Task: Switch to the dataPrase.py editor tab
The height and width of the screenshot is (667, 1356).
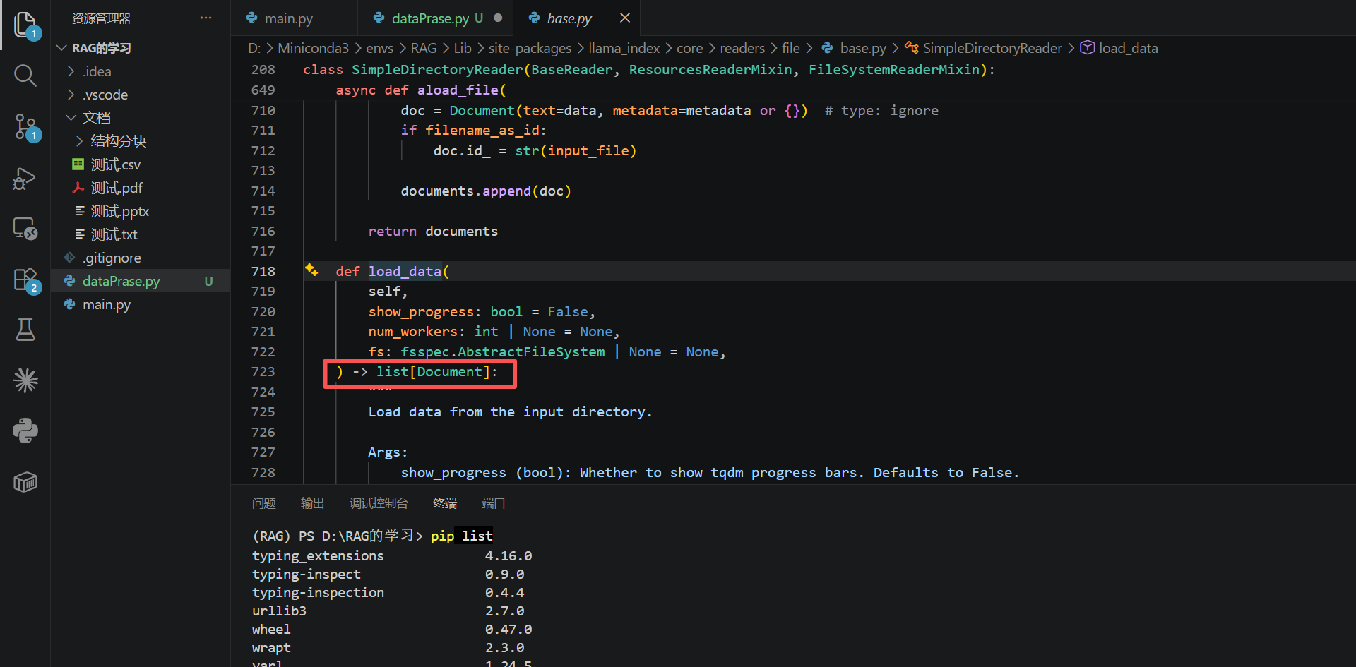Action: [437, 18]
